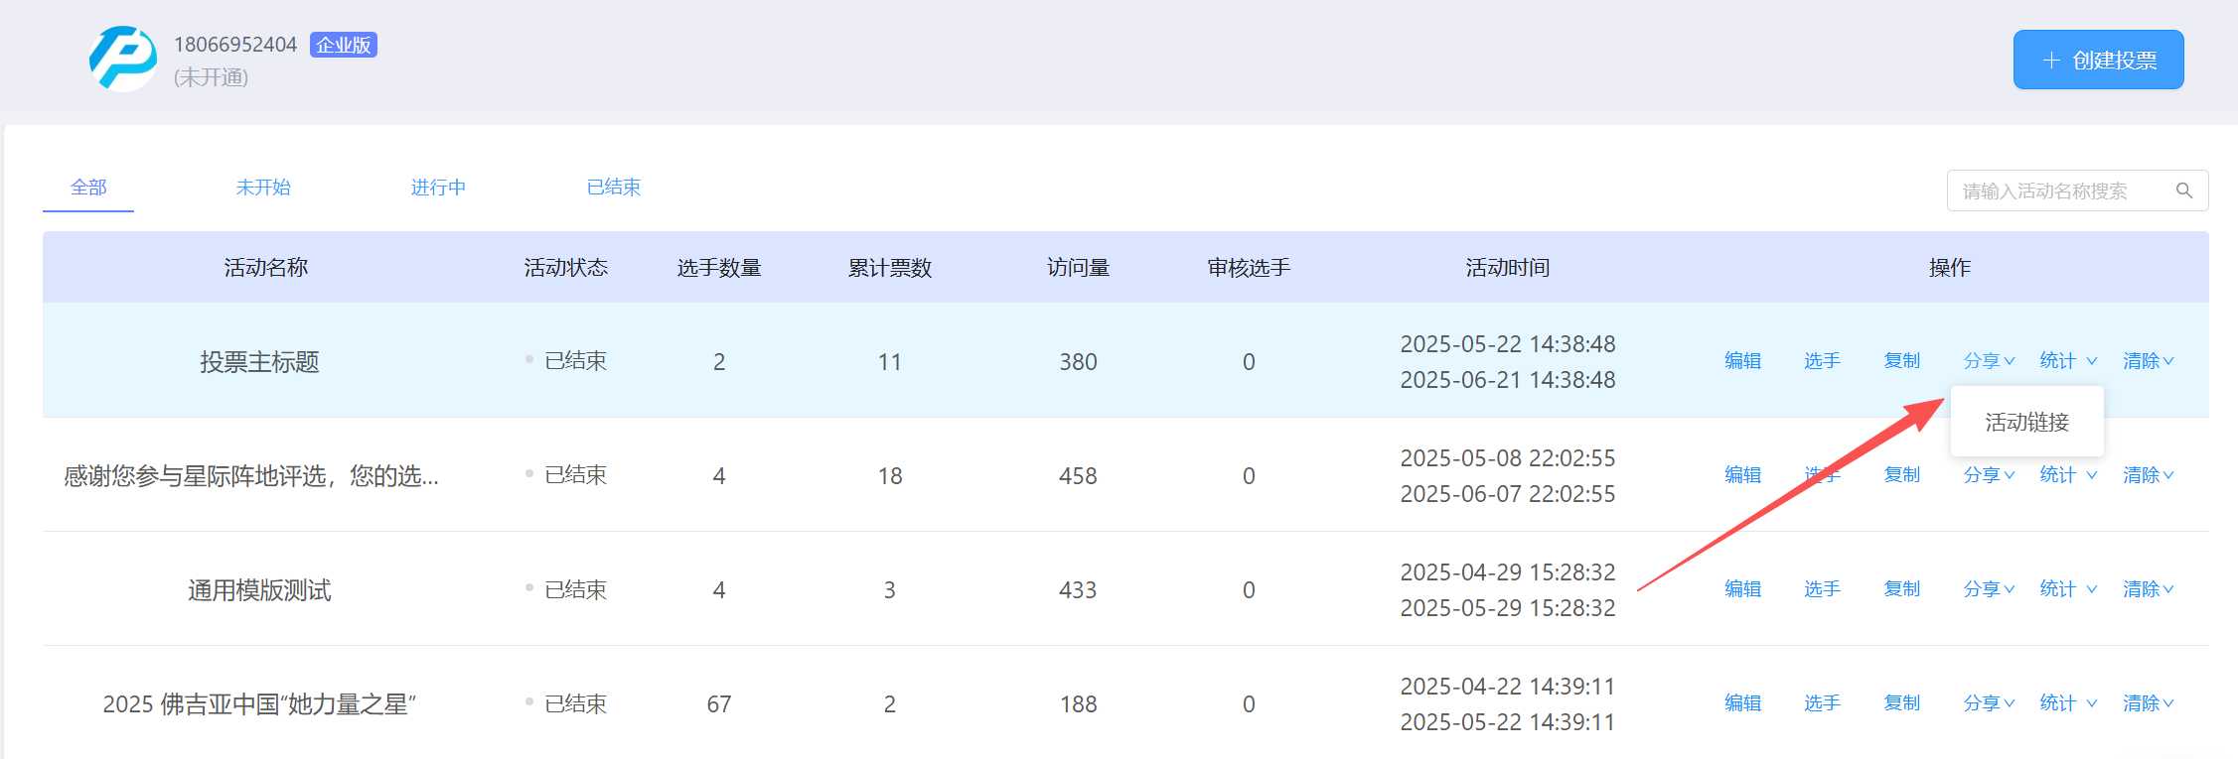Focus the activity name search field
The width and height of the screenshot is (2238, 759).
point(2061,190)
